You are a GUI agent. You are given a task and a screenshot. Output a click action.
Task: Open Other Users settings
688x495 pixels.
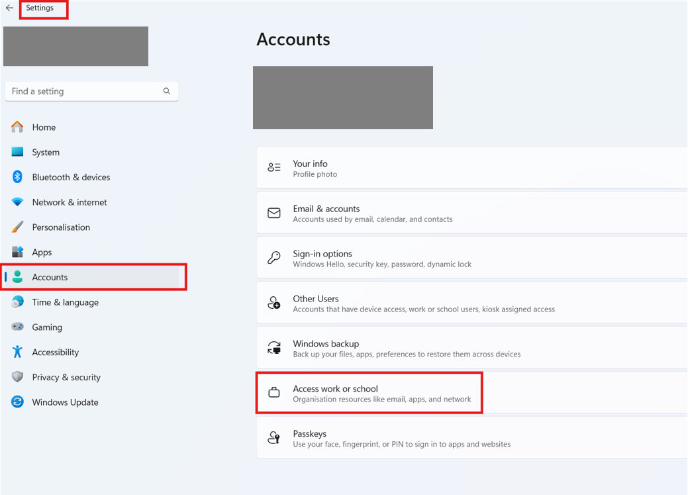coord(472,303)
